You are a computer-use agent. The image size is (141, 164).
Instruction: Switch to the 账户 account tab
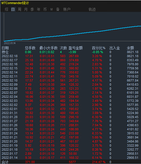[x=67, y=9]
